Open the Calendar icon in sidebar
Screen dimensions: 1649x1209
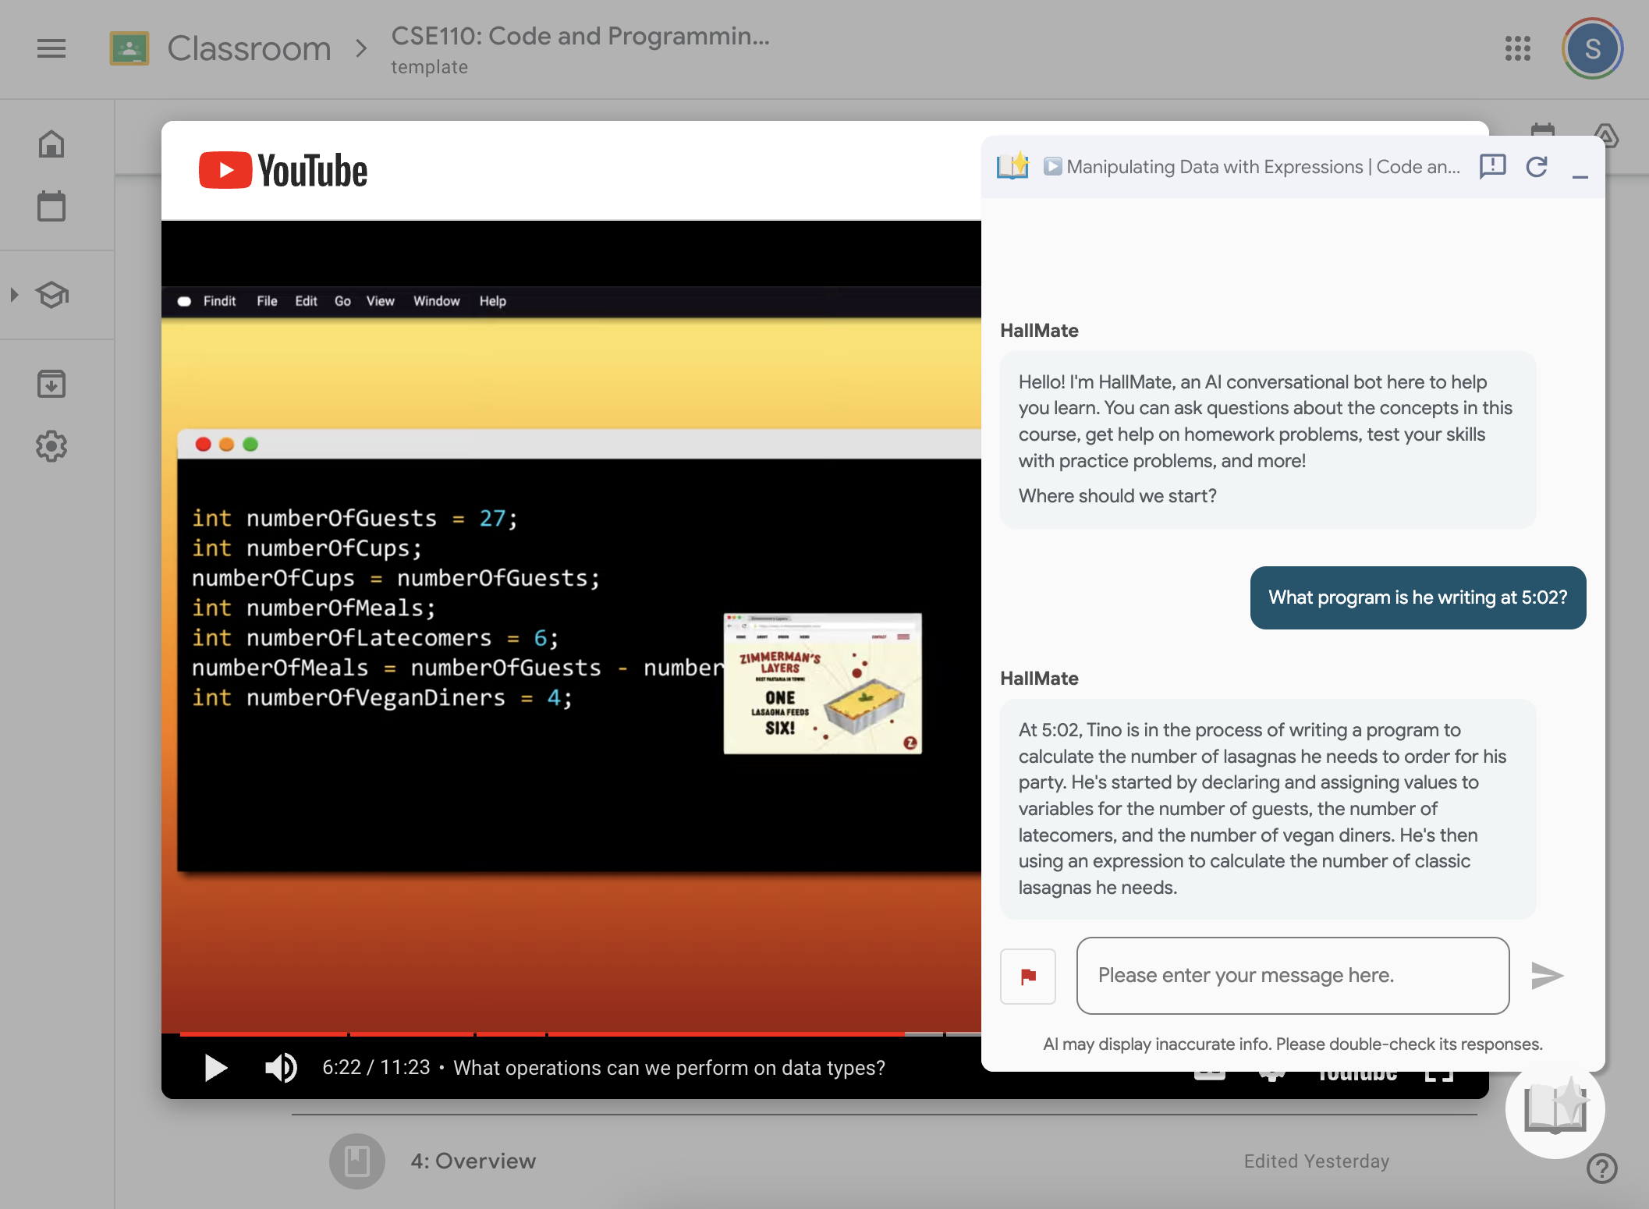pos(51,207)
